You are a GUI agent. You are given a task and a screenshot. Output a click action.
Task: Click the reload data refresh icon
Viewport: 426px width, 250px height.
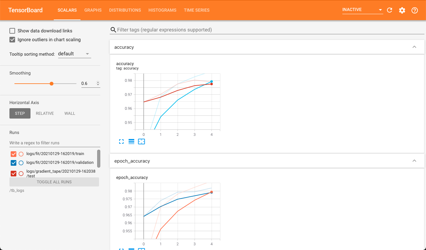click(x=390, y=10)
